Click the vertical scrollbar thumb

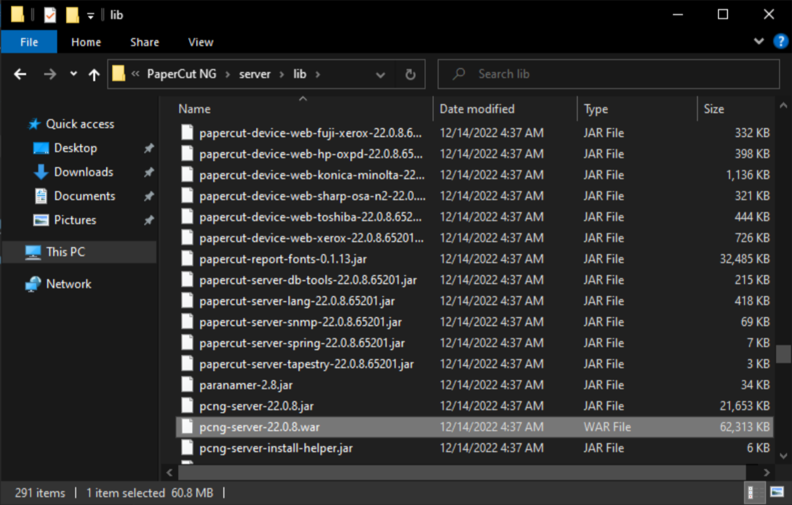click(783, 354)
